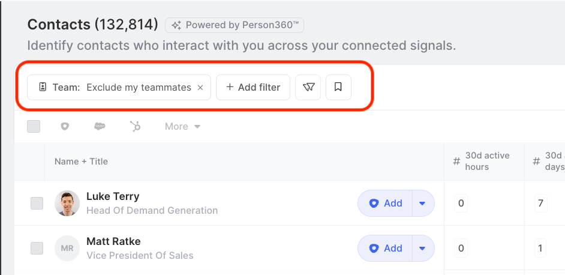This screenshot has width=565, height=275.
Task: Click the Add filter button
Action: (253, 87)
